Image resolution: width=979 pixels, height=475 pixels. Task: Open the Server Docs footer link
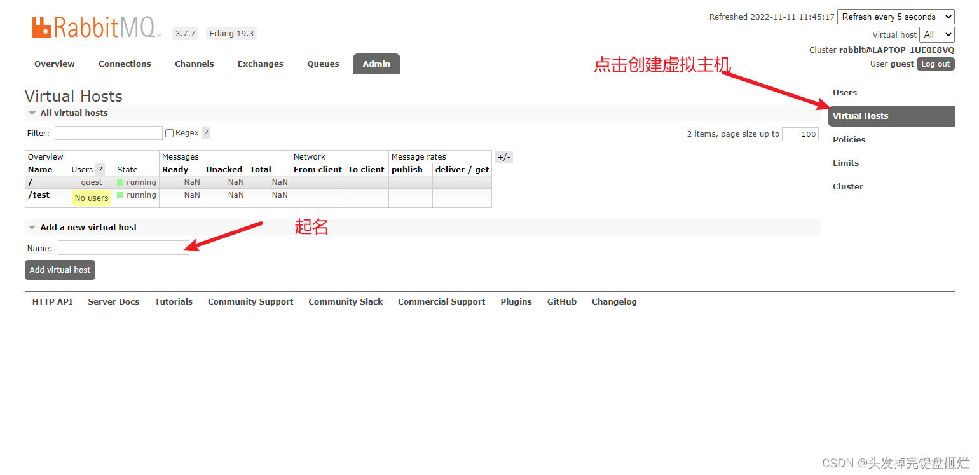point(114,302)
